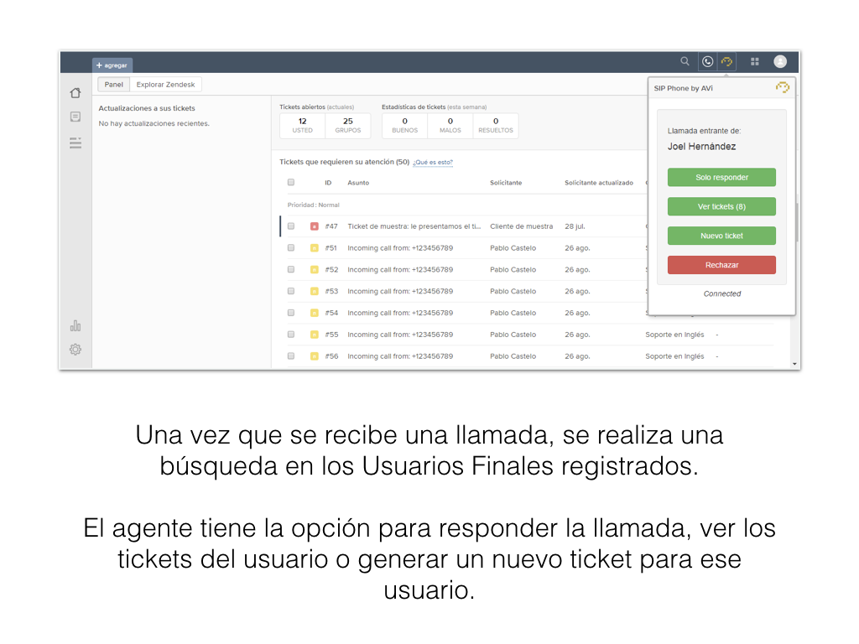Open the user profile avatar menu

tap(780, 61)
